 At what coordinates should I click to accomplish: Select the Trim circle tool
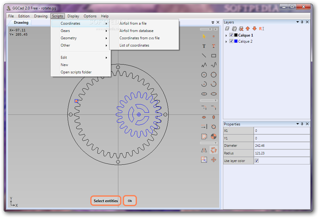213,127
